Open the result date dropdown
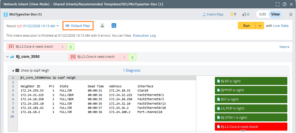This screenshot has width=296, height=133. click(58, 26)
